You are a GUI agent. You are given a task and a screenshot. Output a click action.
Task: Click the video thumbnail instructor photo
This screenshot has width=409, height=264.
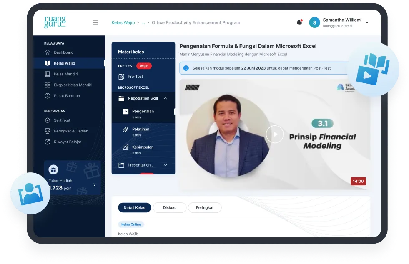pyautogui.click(x=228, y=135)
